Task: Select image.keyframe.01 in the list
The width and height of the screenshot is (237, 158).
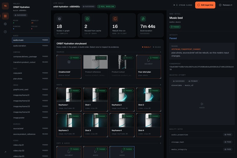Action: click(x=31, y=95)
